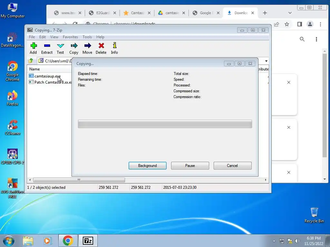Select the Patch Camtasia 8.xx file

click(x=50, y=82)
